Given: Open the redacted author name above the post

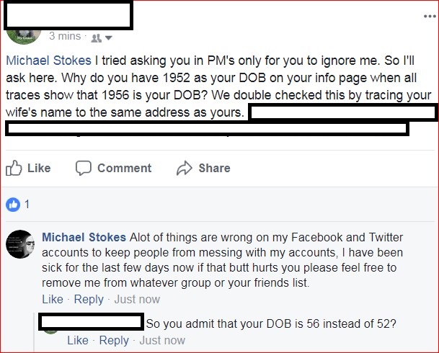Looking at the screenshot, I should click(x=68, y=14).
